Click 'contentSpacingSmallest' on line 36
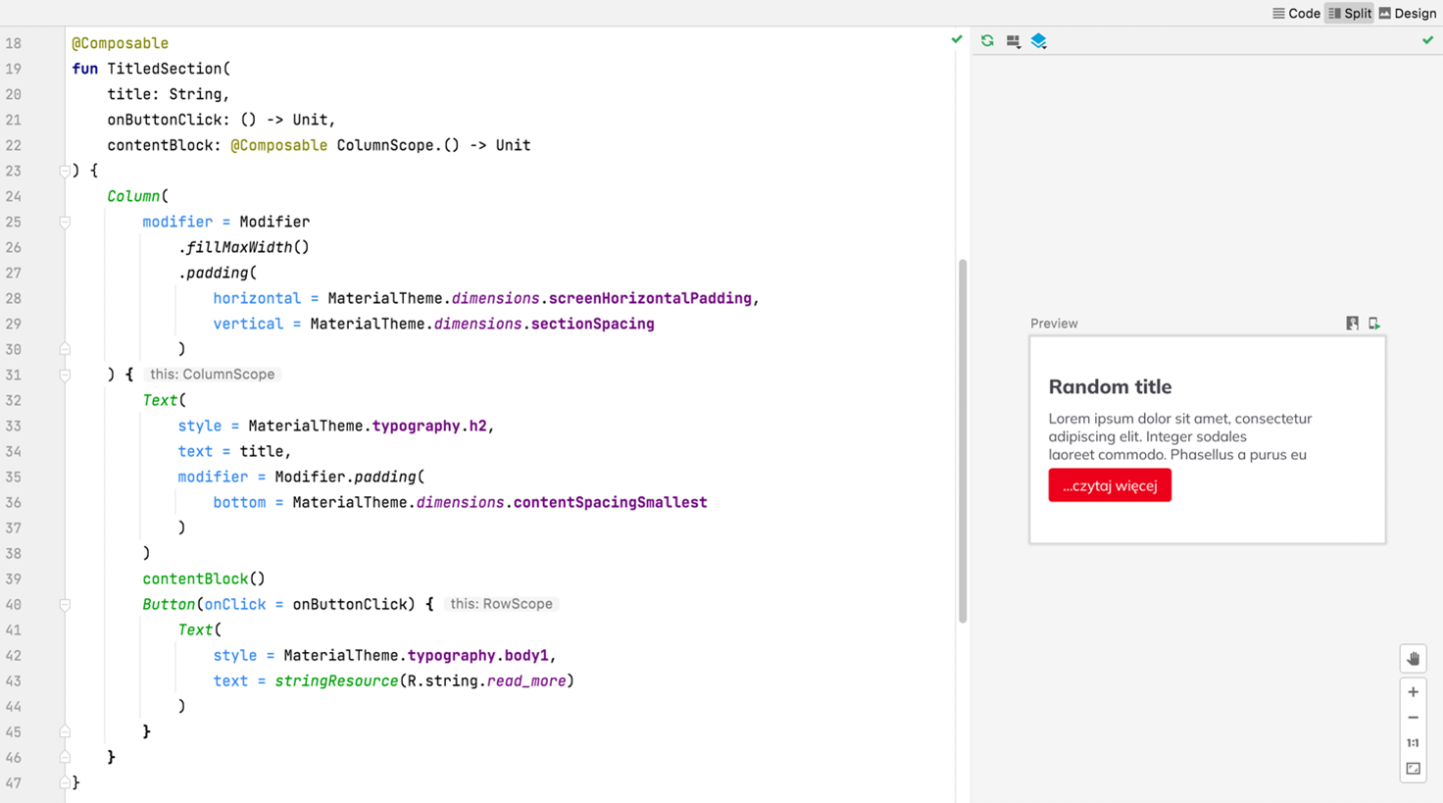This screenshot has width=1443, height=803. point(610,502)
